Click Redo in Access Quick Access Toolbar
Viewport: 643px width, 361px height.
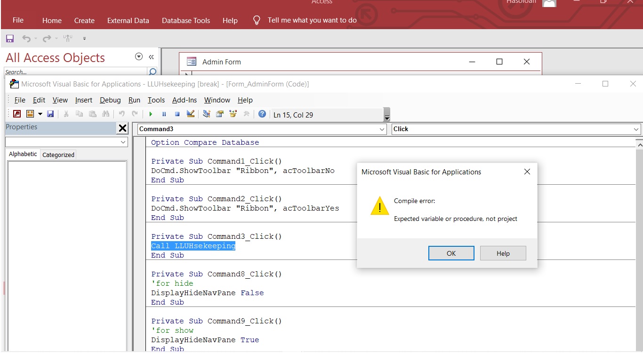[47, 39]
